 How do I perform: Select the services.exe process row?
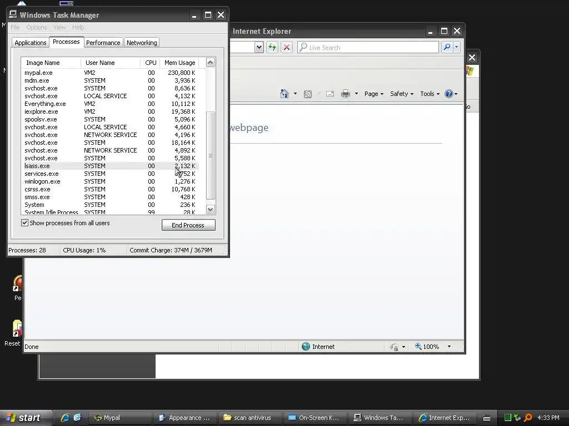coord(110,174)
